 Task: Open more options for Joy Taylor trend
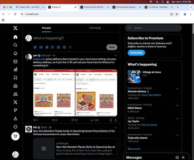tap(177, 119)
